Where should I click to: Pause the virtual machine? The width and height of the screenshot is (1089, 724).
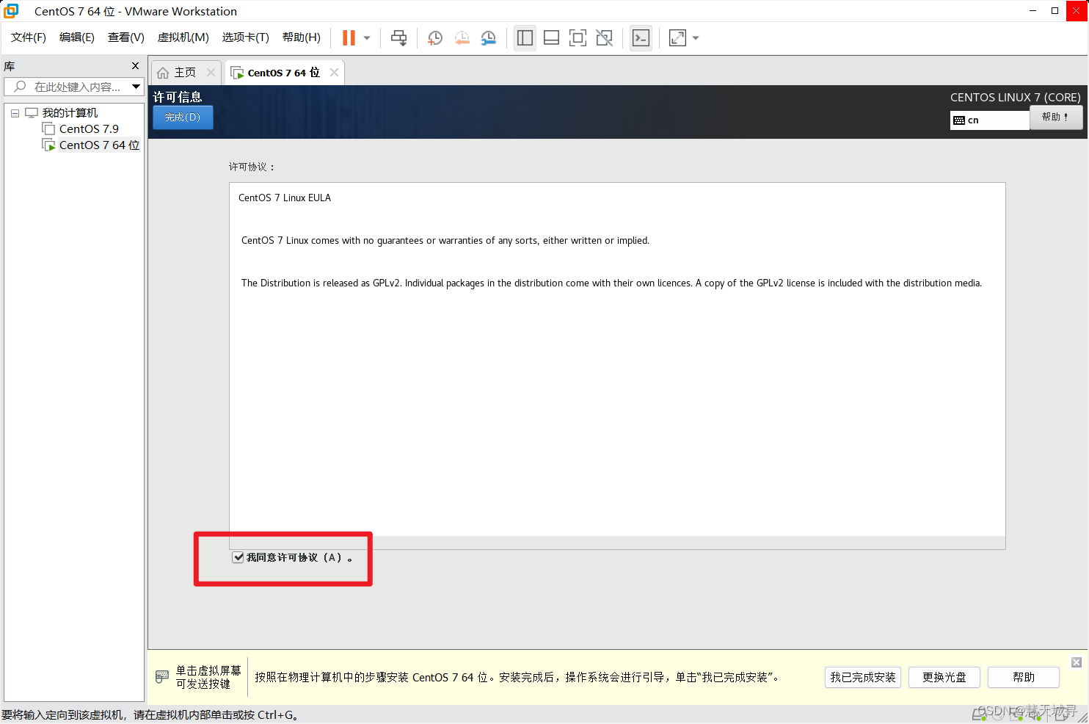coord(349,38)
